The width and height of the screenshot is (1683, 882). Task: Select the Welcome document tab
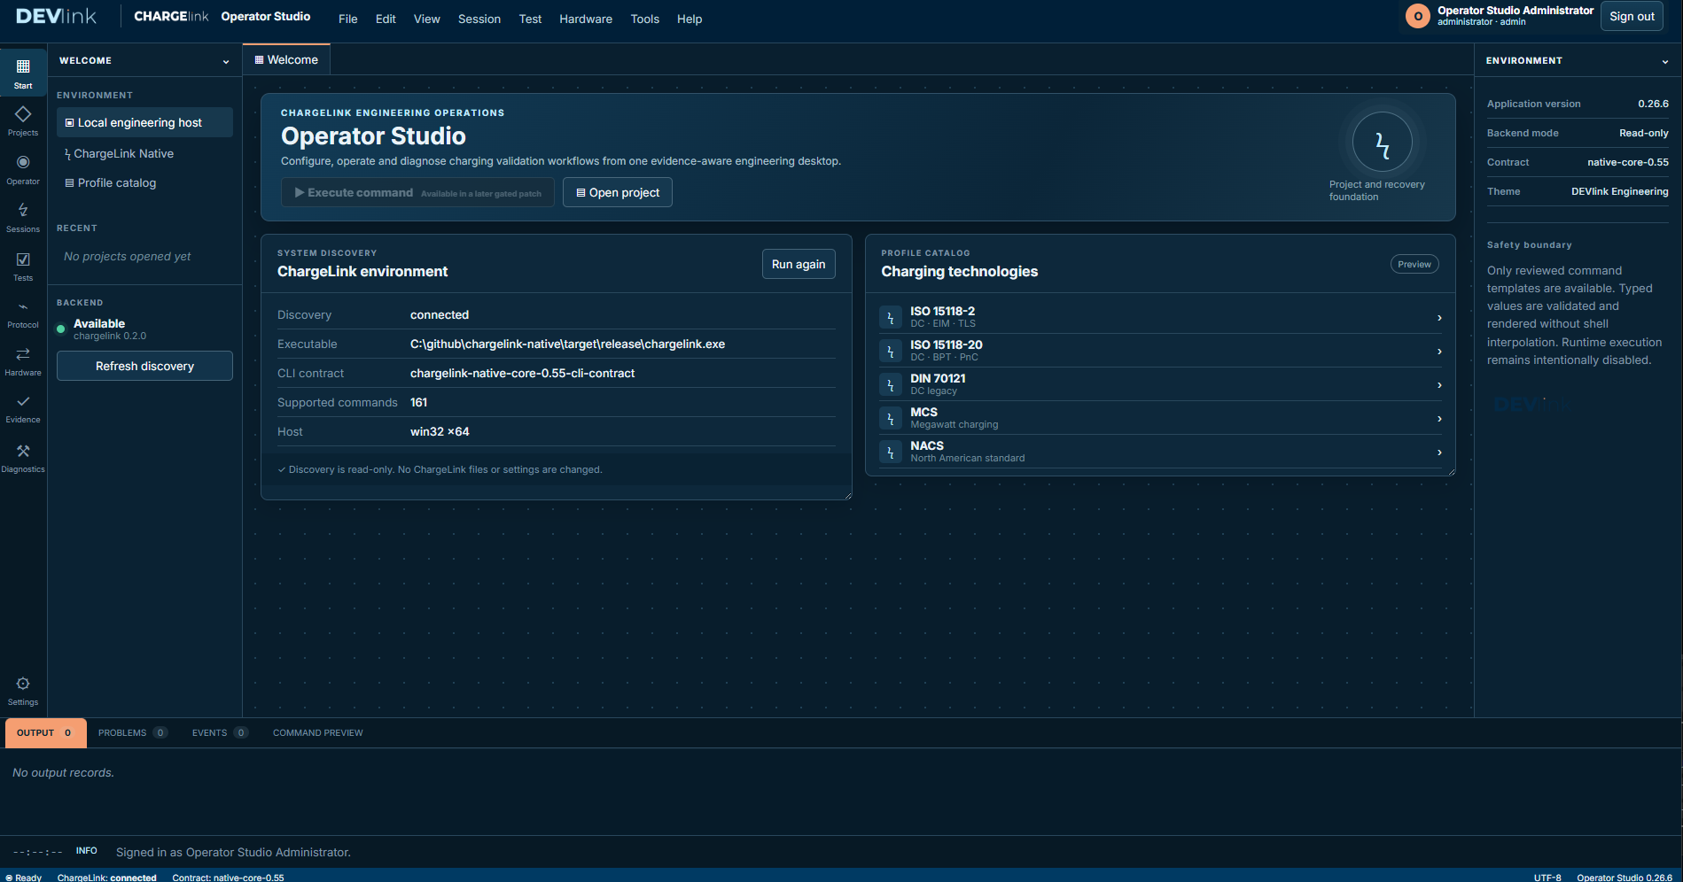point(286,59)
